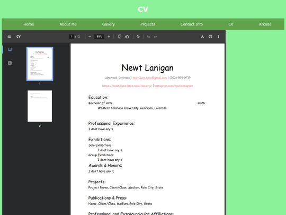Click the Western Colorado University line

[132, 108]
